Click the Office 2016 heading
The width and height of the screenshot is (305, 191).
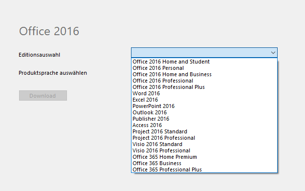[49, 31]
